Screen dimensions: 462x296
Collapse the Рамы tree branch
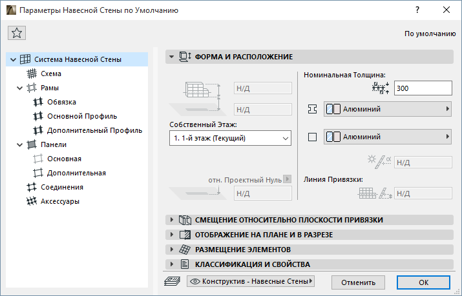(x=19, y=88)
